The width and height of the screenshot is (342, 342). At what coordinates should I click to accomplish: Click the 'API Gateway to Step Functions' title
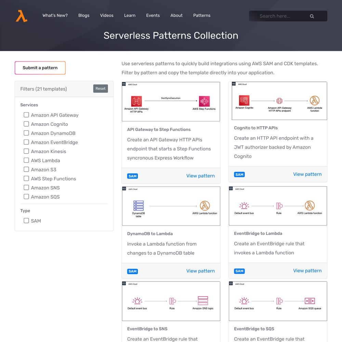pos(159,130)
